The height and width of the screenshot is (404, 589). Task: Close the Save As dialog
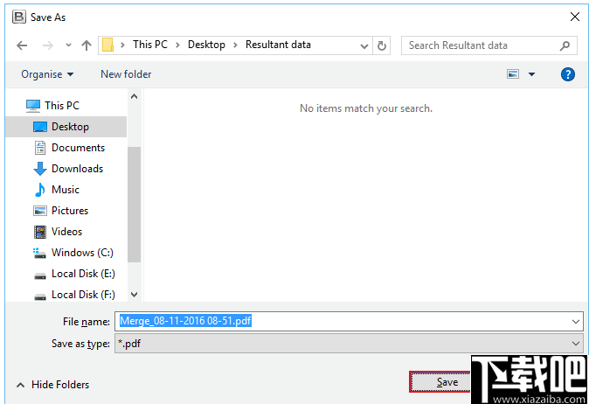tap(575, 17)
